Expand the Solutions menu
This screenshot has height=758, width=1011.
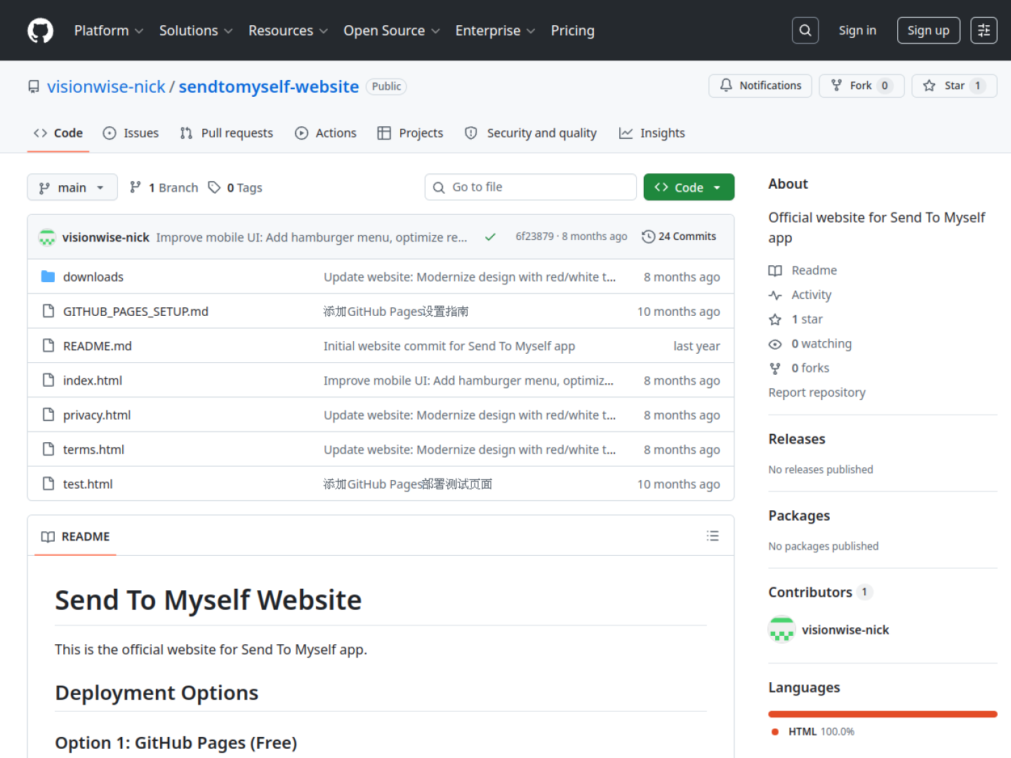tap(196, 31)
